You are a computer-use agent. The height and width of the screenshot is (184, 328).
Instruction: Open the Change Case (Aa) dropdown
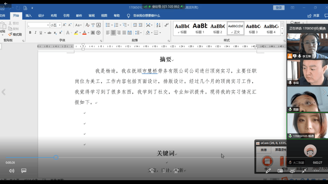click(x=78, y=25)
